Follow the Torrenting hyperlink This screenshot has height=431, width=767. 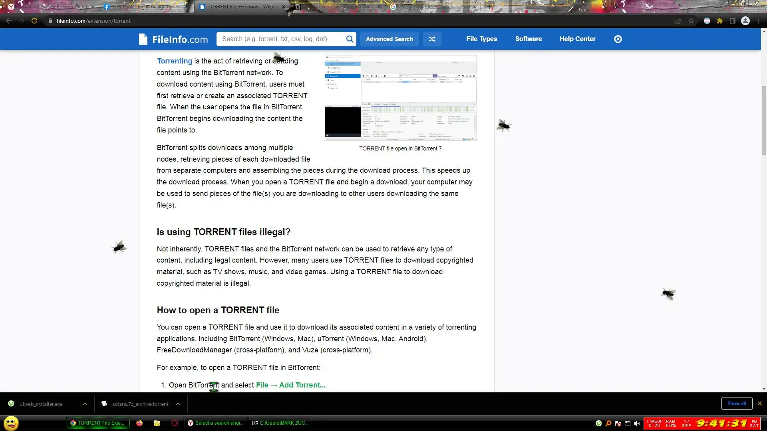[174, 61]
